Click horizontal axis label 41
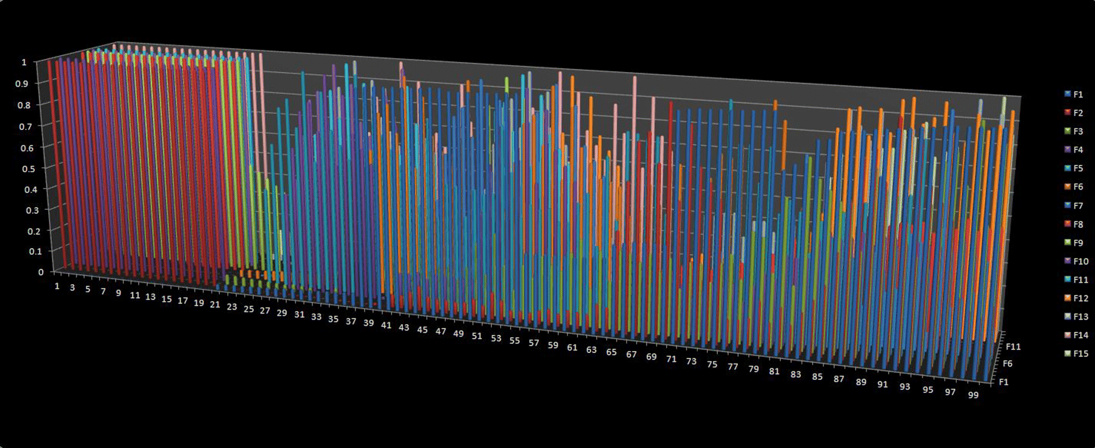 386,325
